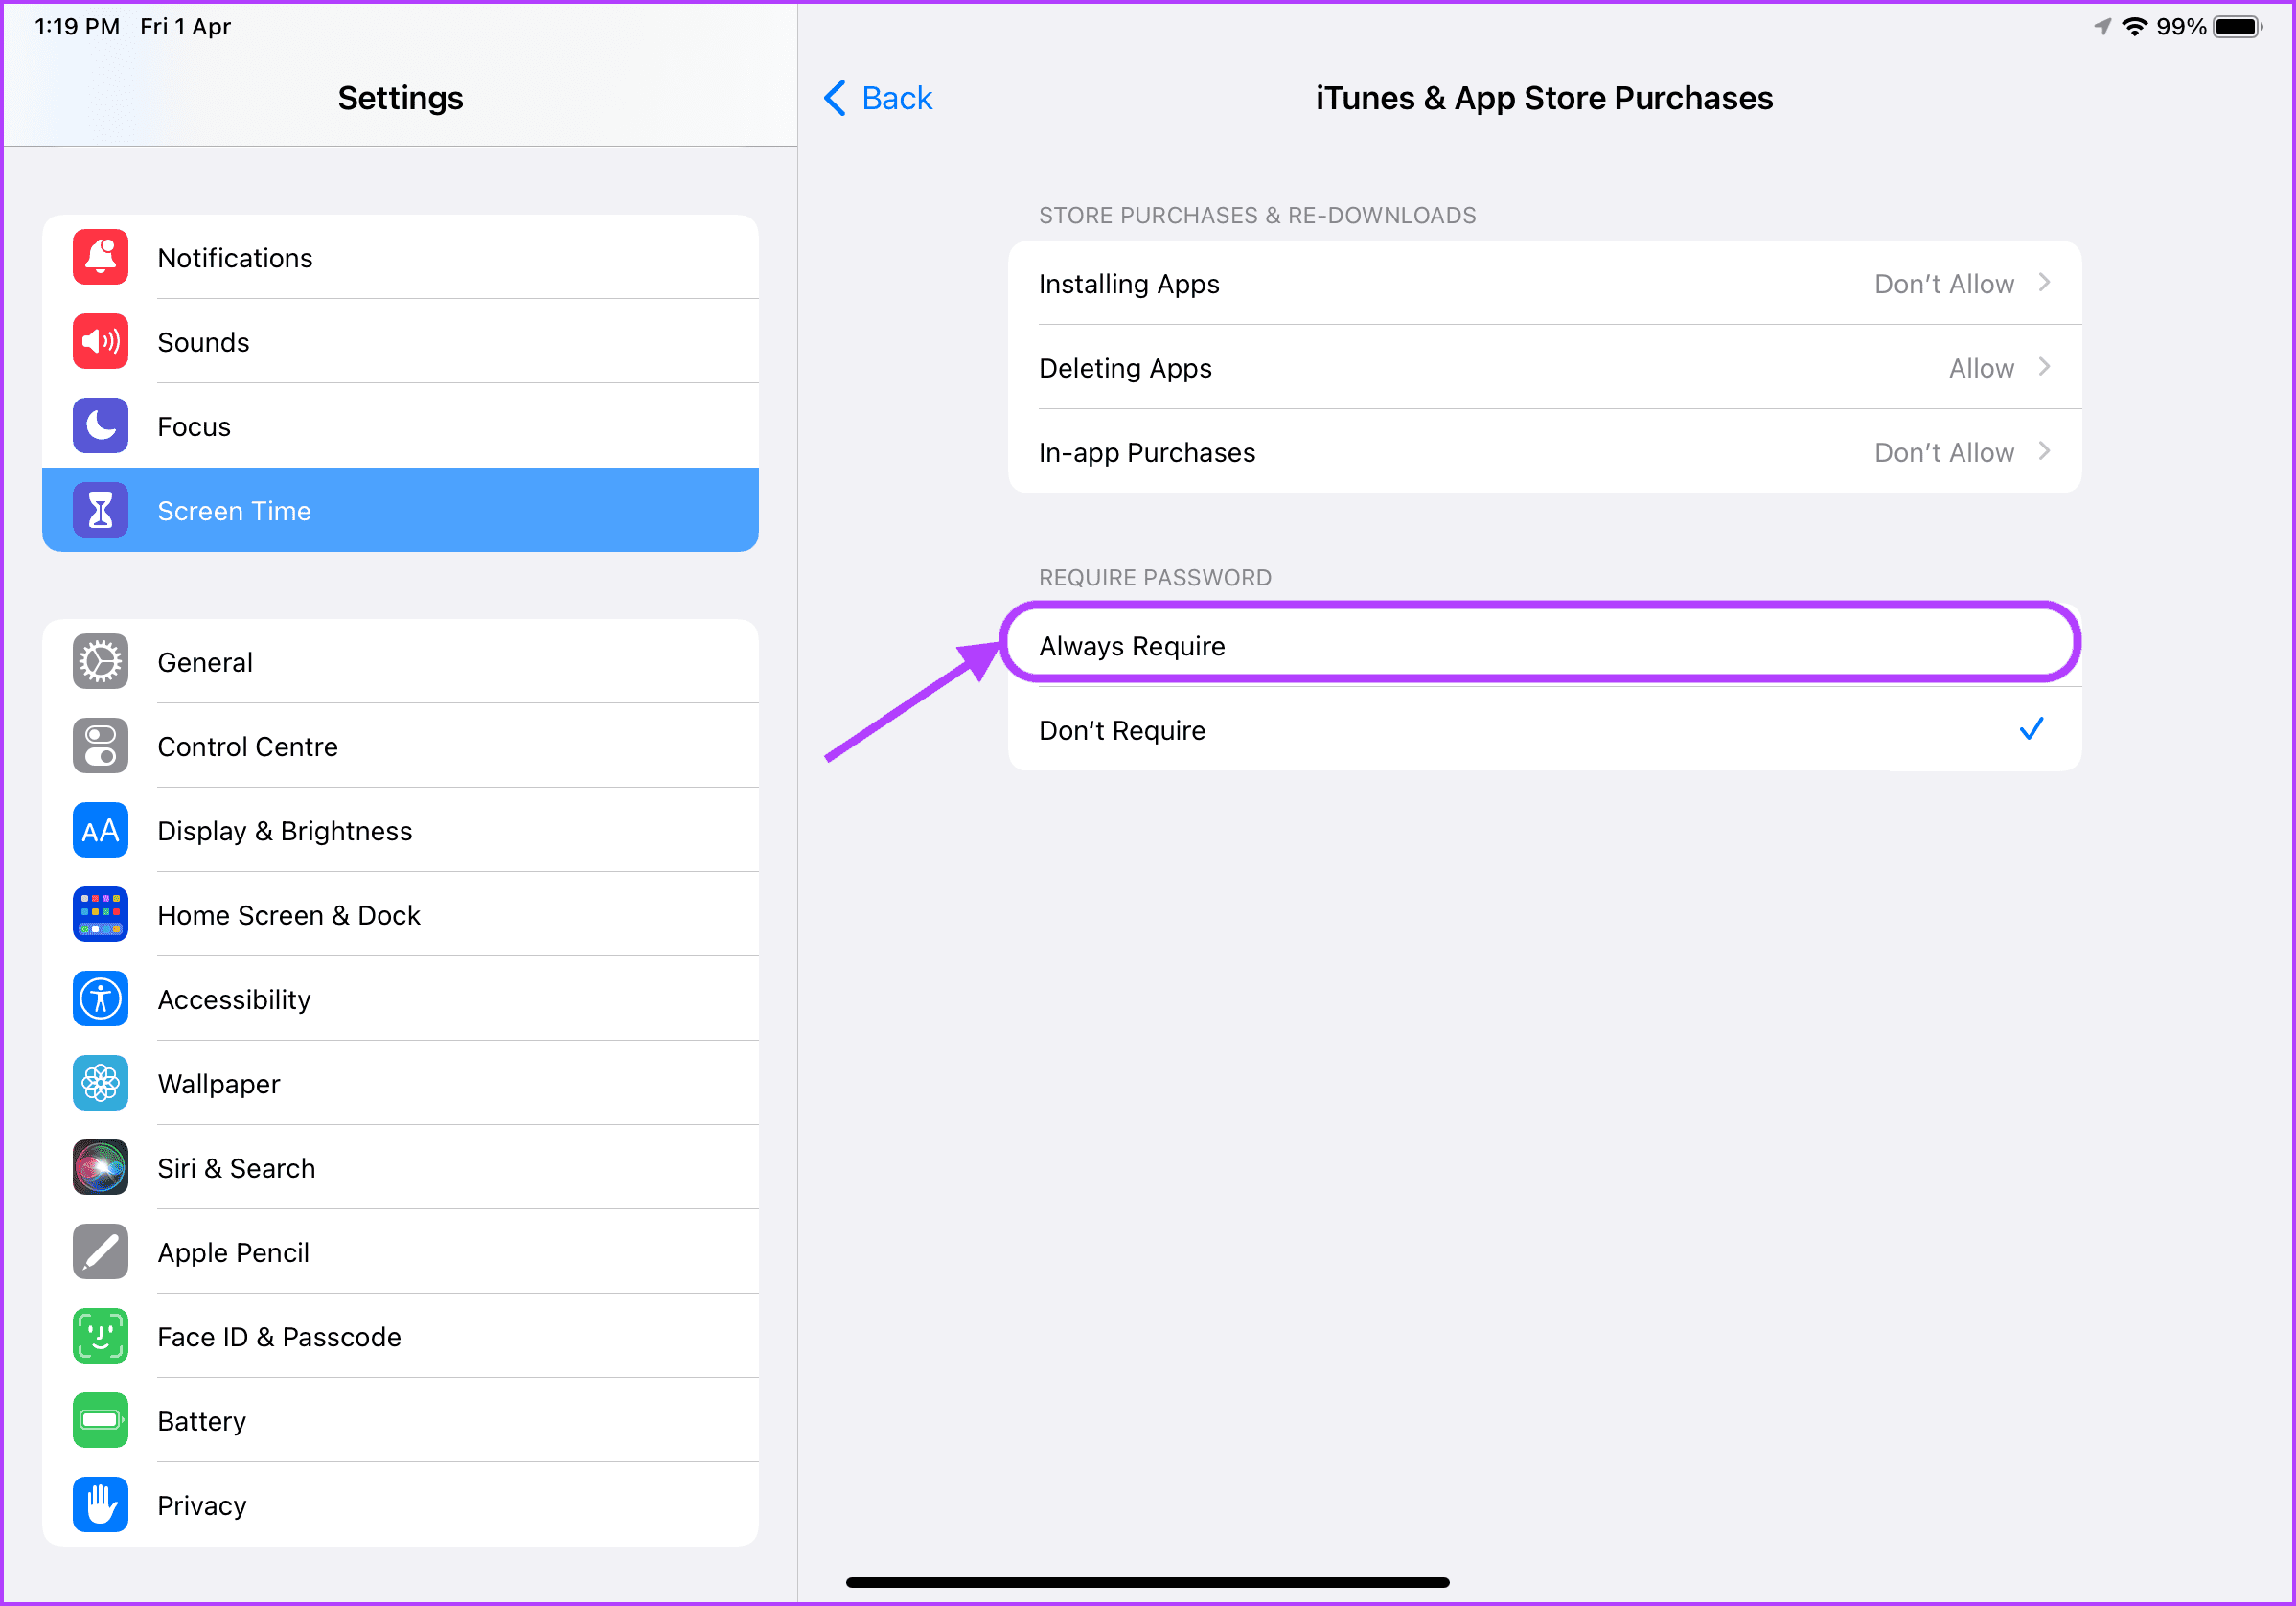Screen dimensions: 2296x1606
Task: Tap the location arrow in the status bar
Action: coord(2103,27)
